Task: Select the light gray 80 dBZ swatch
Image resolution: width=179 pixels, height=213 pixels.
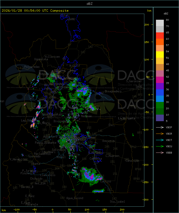Action: (x=160, y=23)
